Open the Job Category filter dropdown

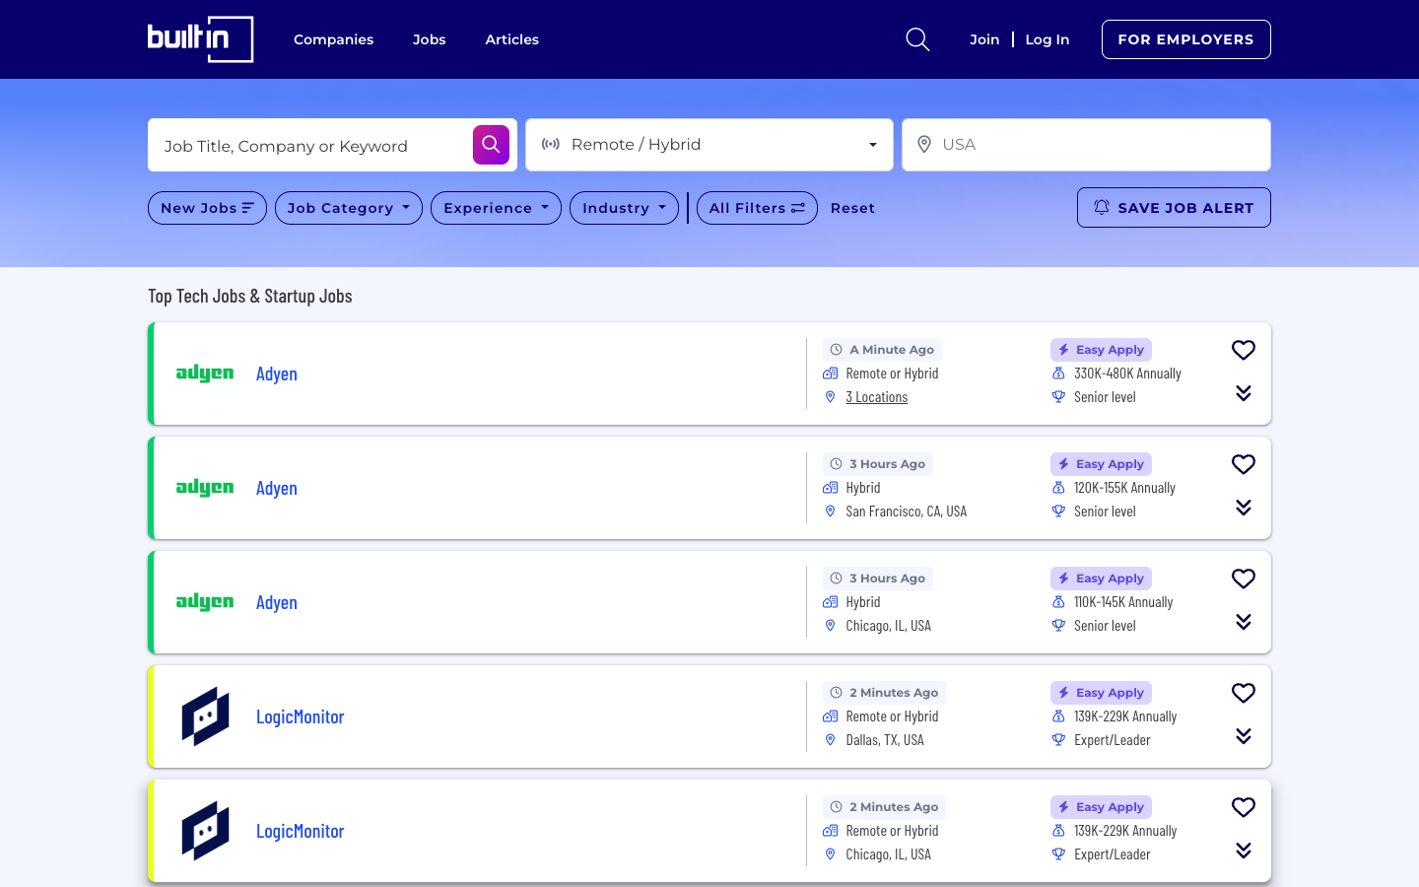(349, 208)
